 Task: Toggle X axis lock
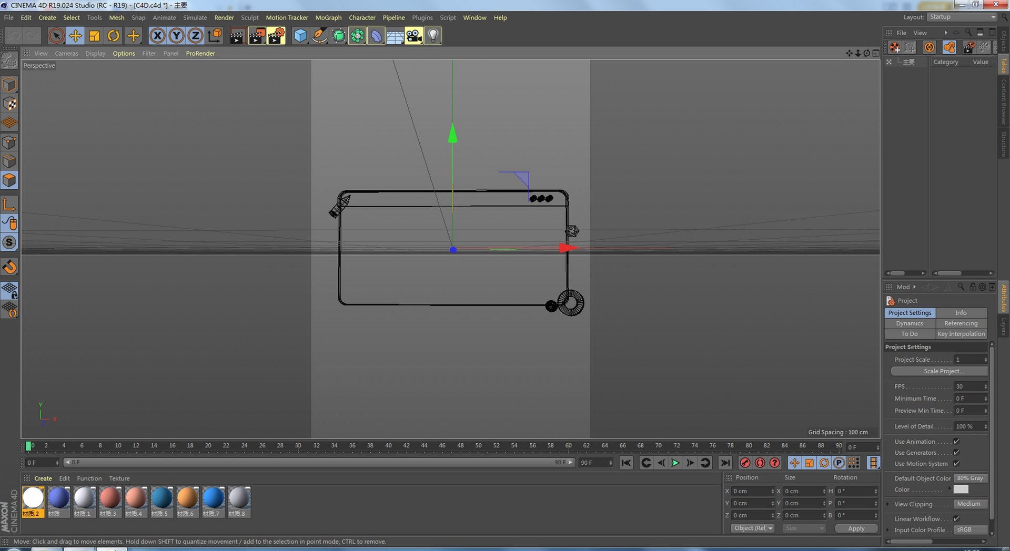tap(157, 36)
